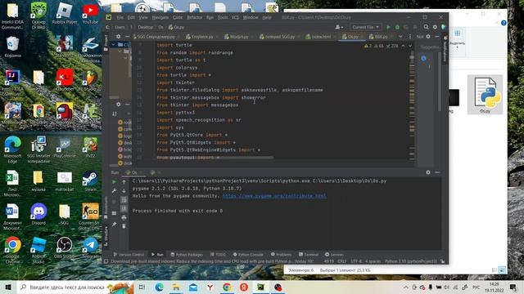Go to next highlighted error arrow
Image resolution: width=524 pixels, height=294 pixels.
pos(410,46)
